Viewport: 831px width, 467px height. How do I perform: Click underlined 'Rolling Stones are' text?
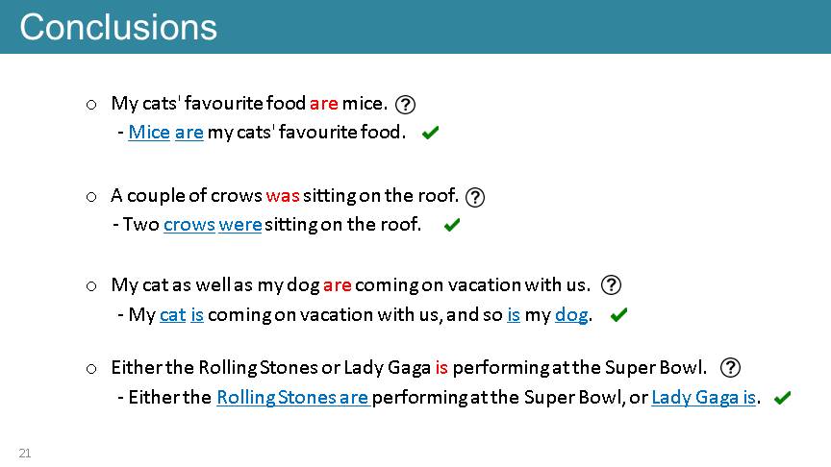(292, 398)
